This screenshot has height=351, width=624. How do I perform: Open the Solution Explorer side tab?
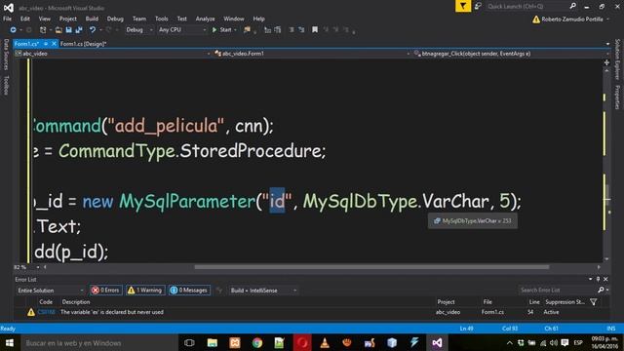[x=617, y=59]
